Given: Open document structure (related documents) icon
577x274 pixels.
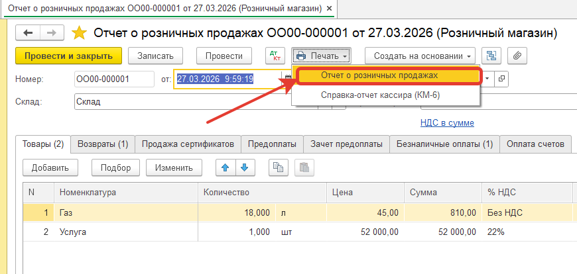Looking at the screenshot, I should (x=491, y=56).
